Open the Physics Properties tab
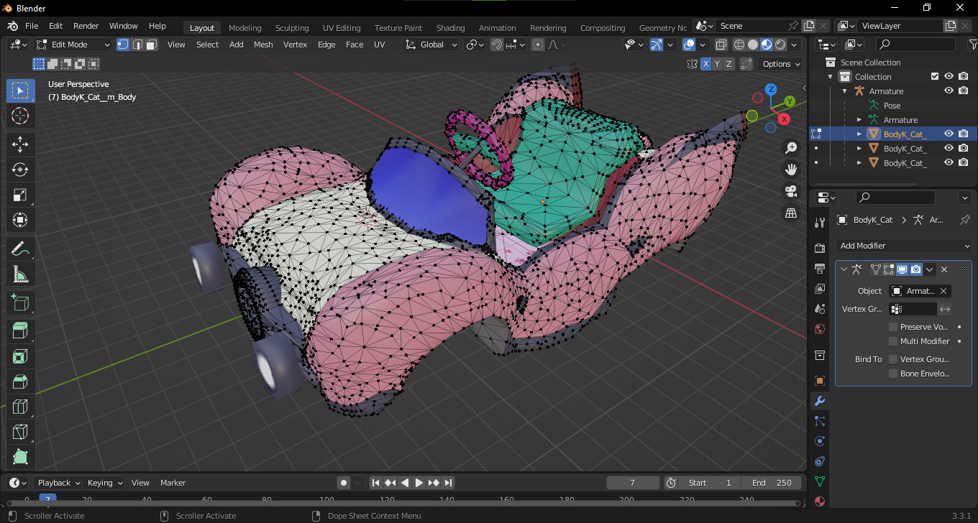 819,440
